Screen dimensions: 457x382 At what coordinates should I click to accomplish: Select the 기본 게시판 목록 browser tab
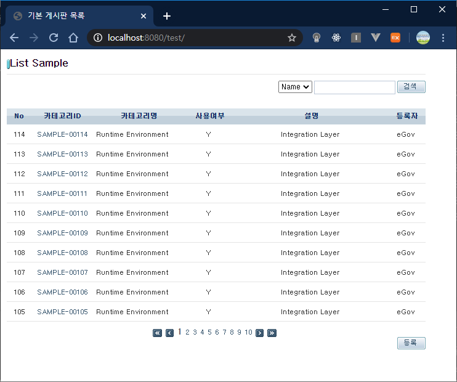pos(79,16)
